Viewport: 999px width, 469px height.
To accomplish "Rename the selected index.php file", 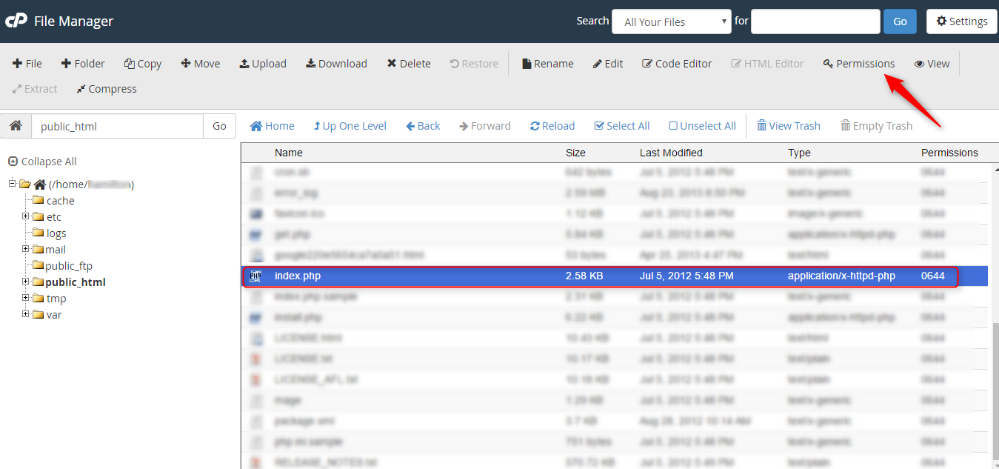I will pos(547,64).
